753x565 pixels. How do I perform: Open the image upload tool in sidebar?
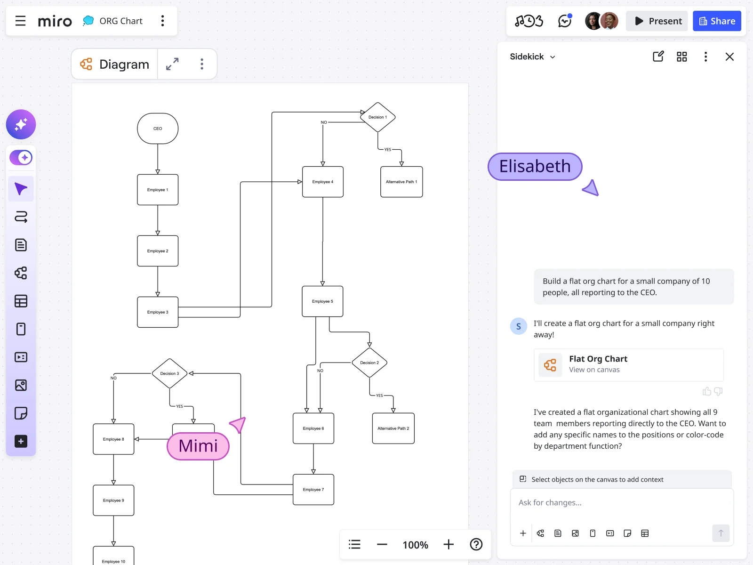point(21,385)
